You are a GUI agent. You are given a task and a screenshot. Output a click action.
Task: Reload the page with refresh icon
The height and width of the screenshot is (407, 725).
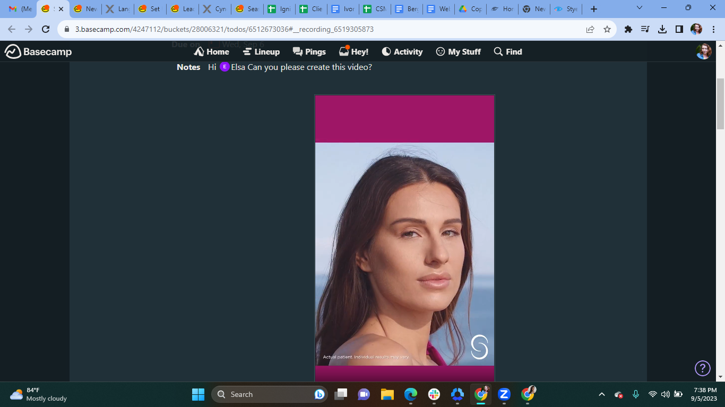coord(46,29)
